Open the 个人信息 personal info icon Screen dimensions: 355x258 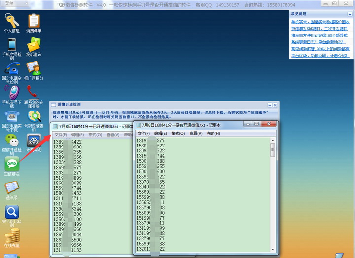point(11,21)
